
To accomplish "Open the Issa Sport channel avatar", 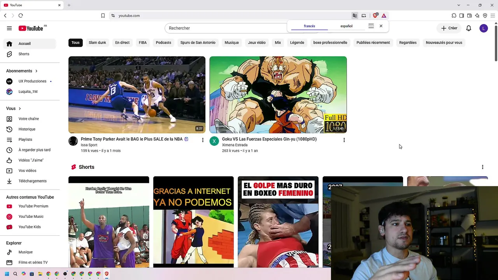I will coord(73,141).
